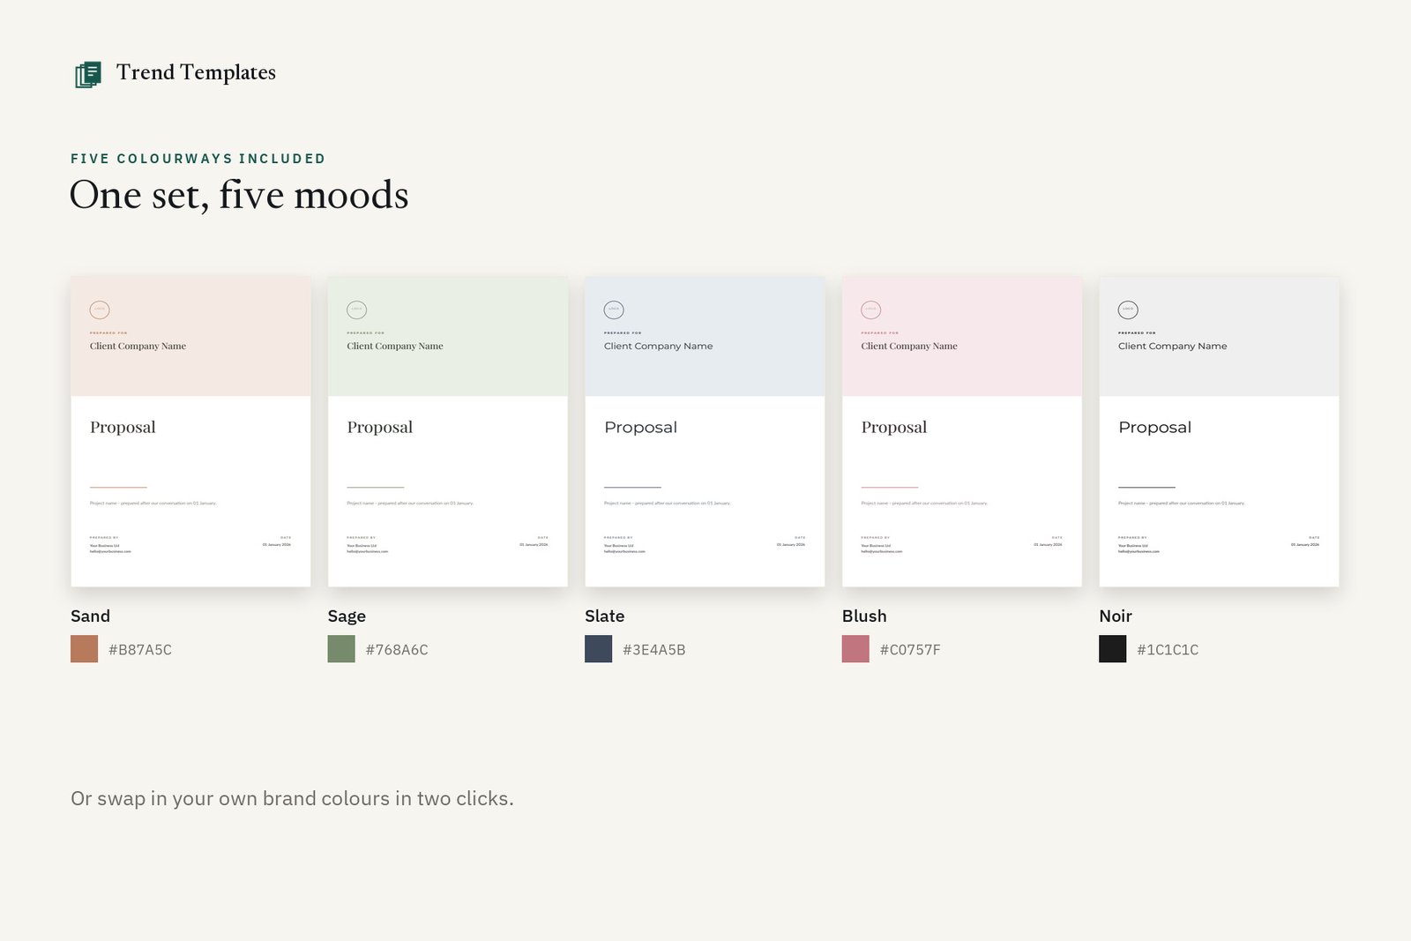Select hex code #C0757F

pos(910,650)
